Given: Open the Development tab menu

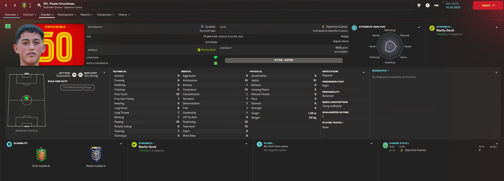Looking at the screenshot, I should [x=67, y=15].
